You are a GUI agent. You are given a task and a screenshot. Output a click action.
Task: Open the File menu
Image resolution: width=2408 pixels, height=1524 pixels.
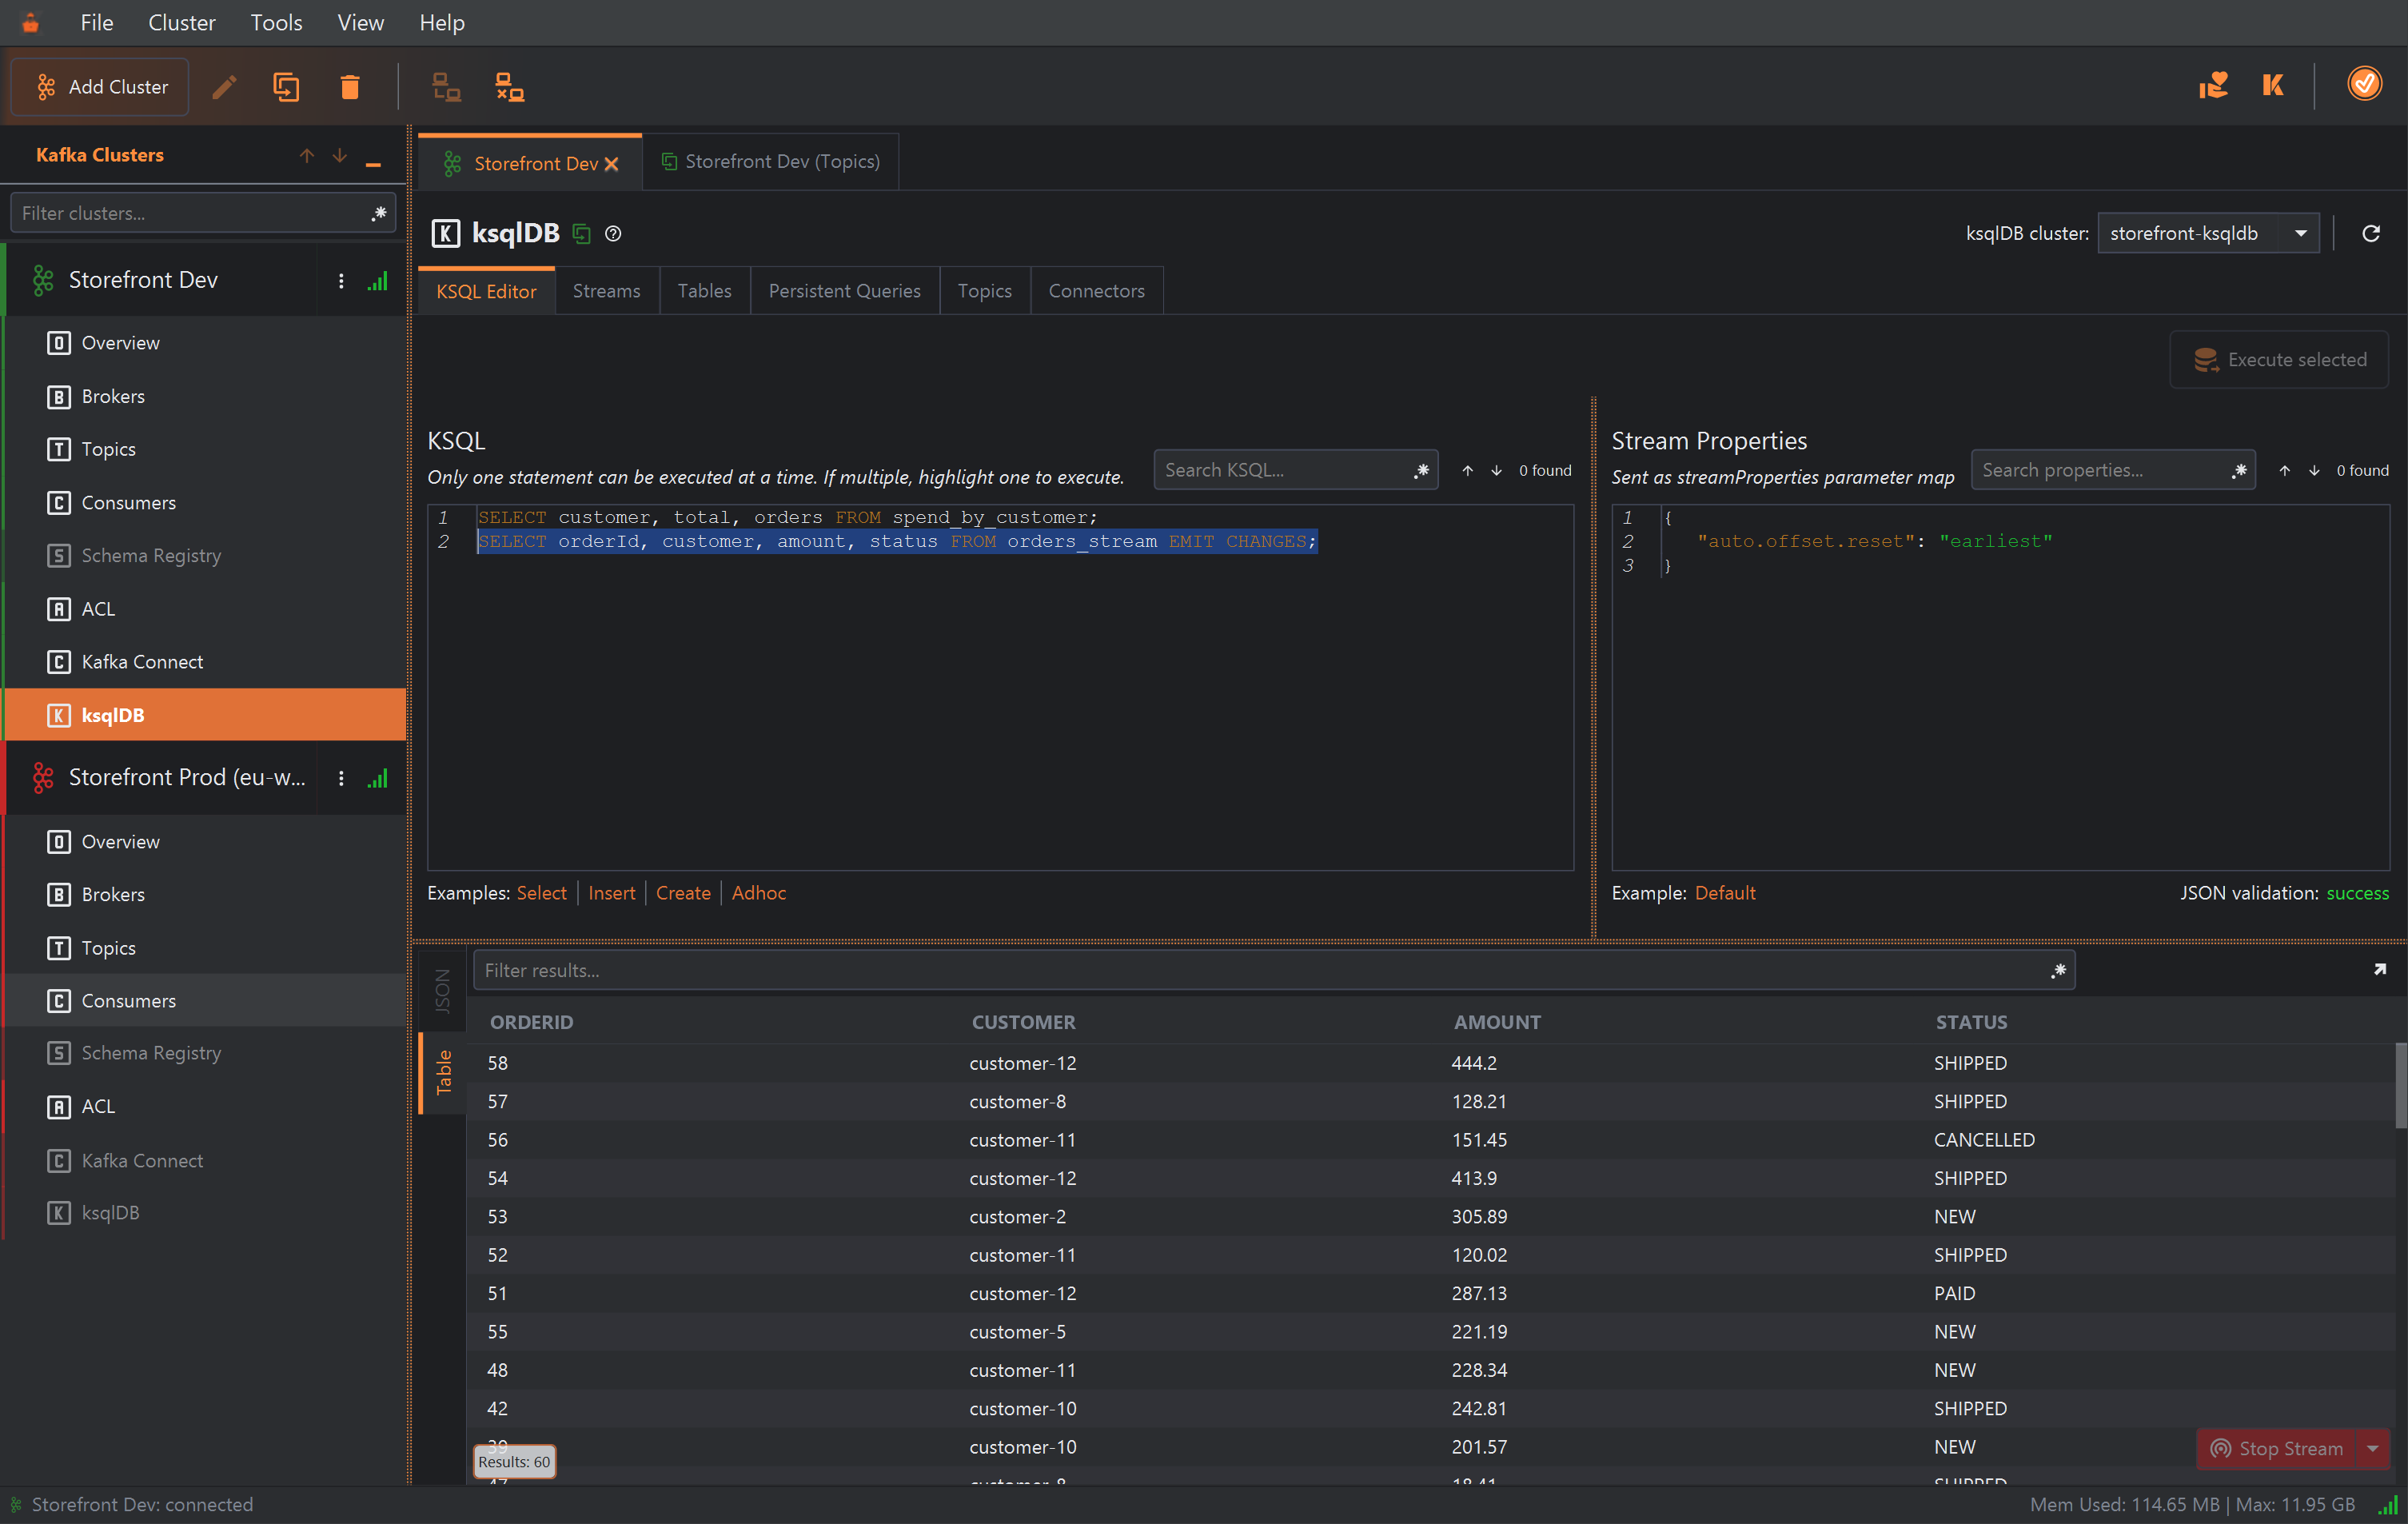(x=96, y=22)
